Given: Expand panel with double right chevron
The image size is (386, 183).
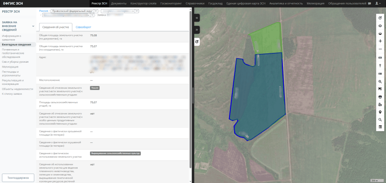Looking at the screenshot, I should tap(197, 30).
